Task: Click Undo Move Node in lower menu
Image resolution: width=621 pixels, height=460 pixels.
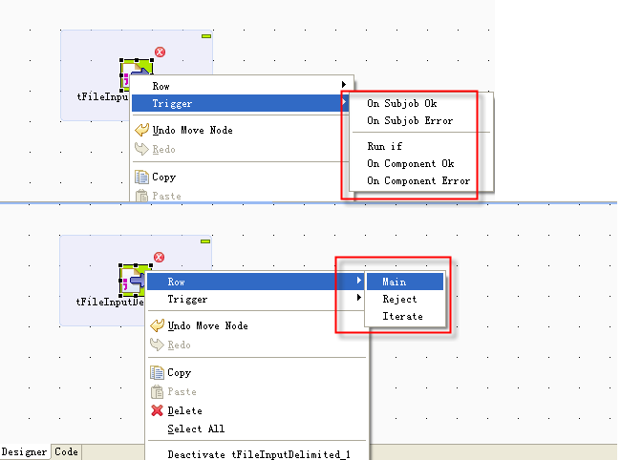Action: click(x=208, y=326)
